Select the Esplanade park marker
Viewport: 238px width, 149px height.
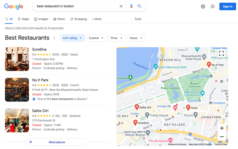click(x=130, y=77)
